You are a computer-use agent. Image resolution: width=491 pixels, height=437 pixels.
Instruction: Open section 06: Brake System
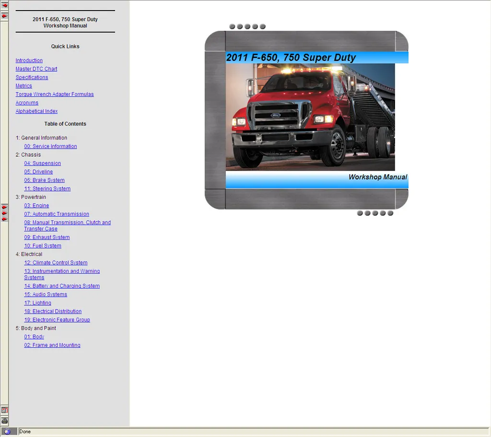click(45, 180)
